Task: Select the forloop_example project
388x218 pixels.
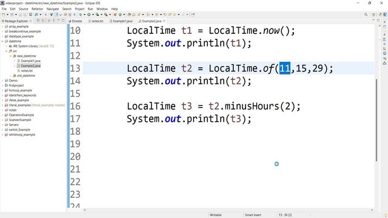Action: click(x=21, y=90)
